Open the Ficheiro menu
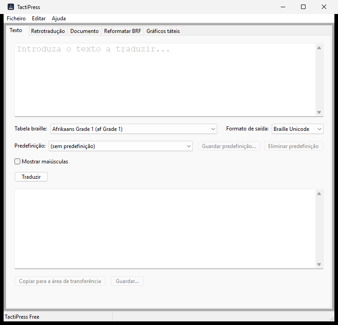 (x=16, y=19)
